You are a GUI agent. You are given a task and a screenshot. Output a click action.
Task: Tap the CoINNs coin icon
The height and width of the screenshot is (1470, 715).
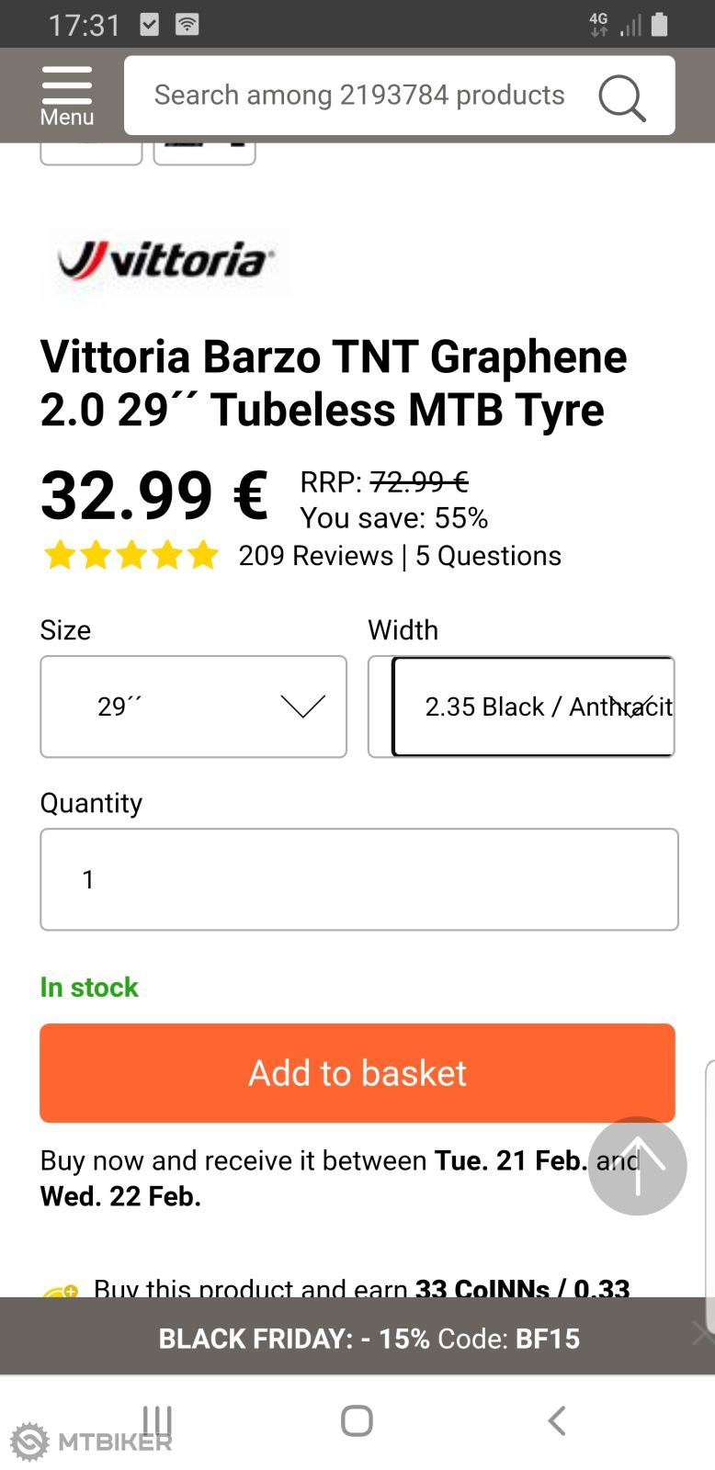pyautogui.click(x=61, y=1290)
